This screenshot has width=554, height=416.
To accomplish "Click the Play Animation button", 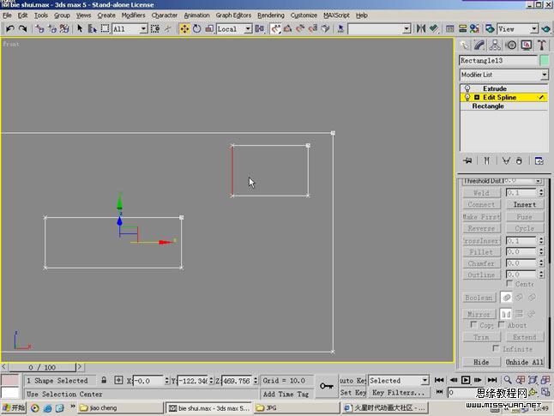I will point(466,380).
